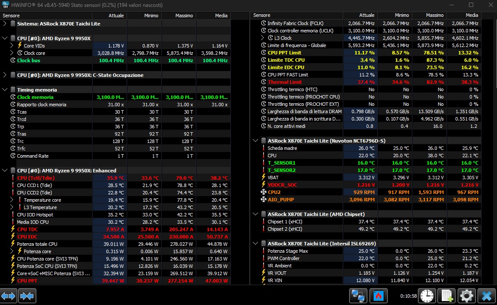
Task: Expand the Sistema: ASRock X870E Taichi Lite group
Action: pyautogui.click(x=4, y=23)
